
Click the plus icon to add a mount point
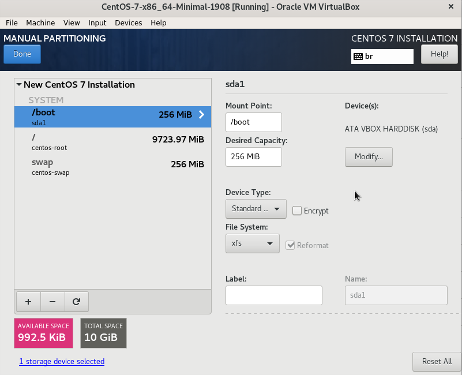point(28,302)
